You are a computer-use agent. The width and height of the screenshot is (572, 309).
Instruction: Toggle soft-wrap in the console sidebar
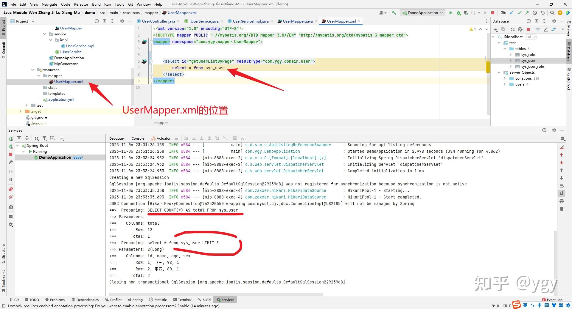pyautogui.click(x=562, y=186)
